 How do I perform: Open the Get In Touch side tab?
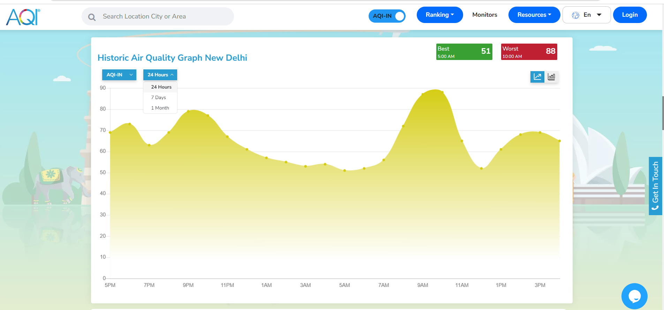click(x=655, y=186)
